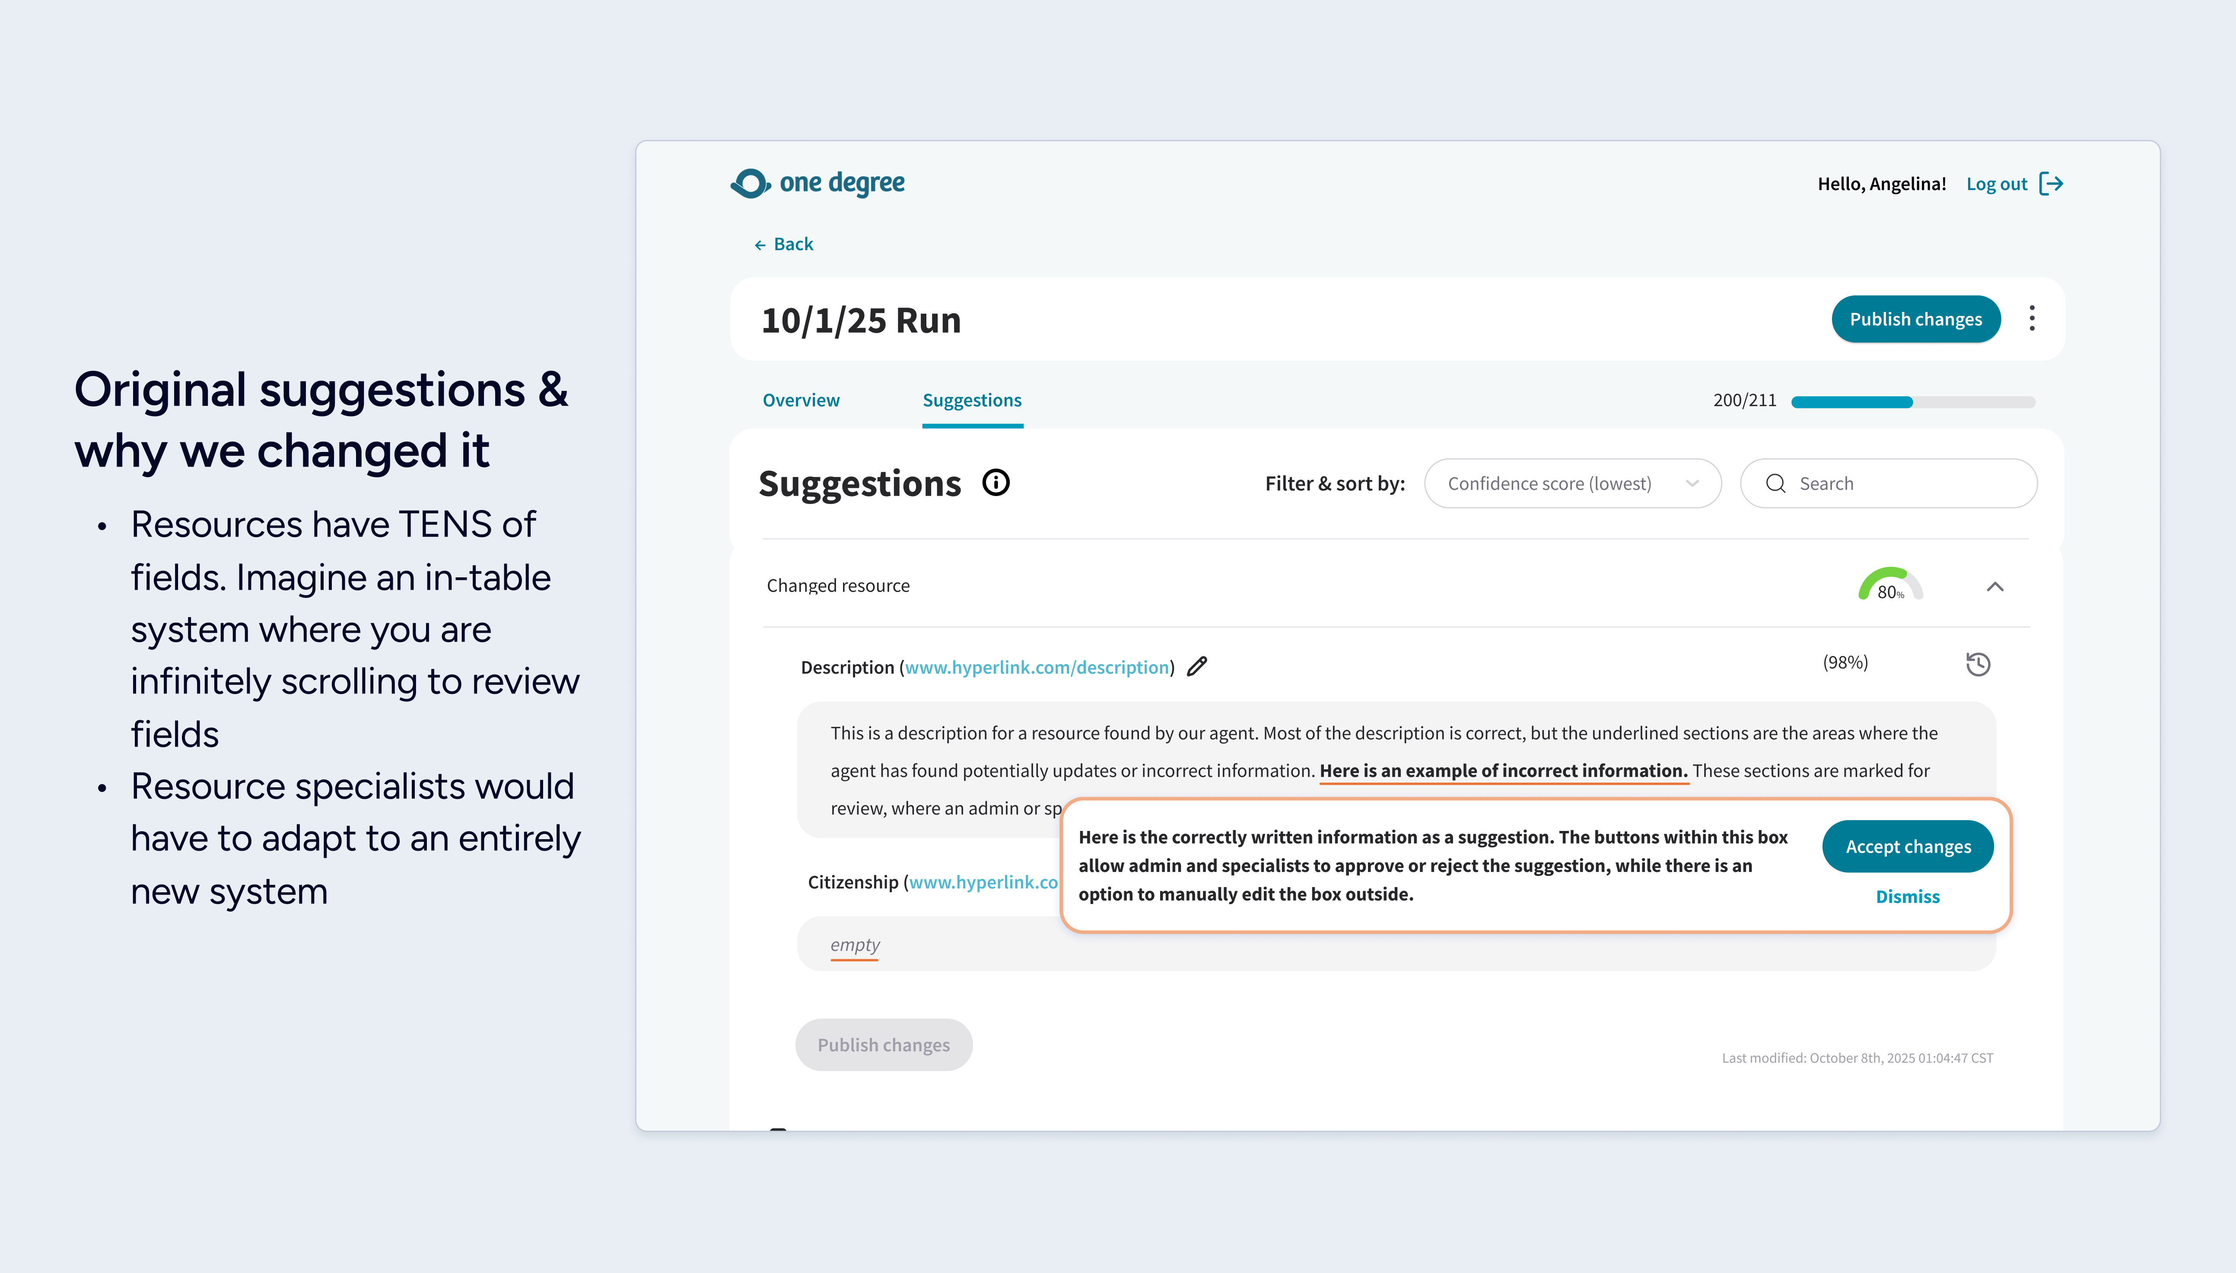Click the Last modified timestamp
The image size is (2236, 1273).
point(1857,1058)
